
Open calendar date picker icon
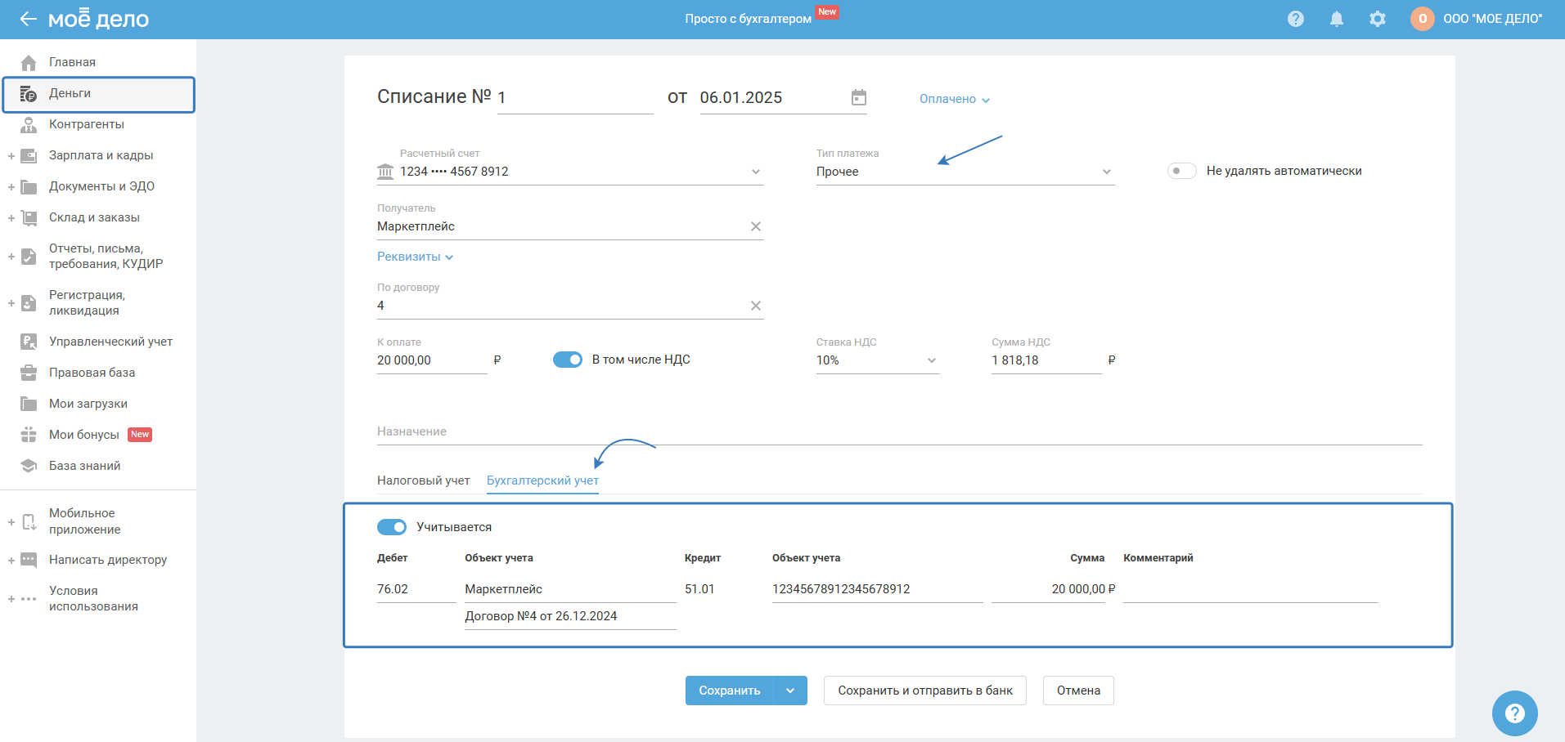[858, 98]
